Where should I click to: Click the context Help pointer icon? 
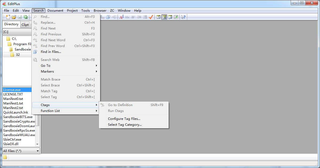(x=183, y=17)
